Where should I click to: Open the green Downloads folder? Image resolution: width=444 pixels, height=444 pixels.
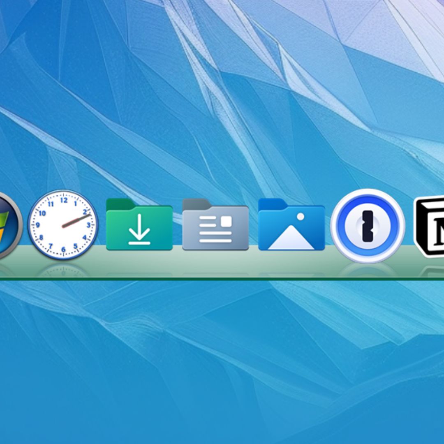(x=139, y=224)
